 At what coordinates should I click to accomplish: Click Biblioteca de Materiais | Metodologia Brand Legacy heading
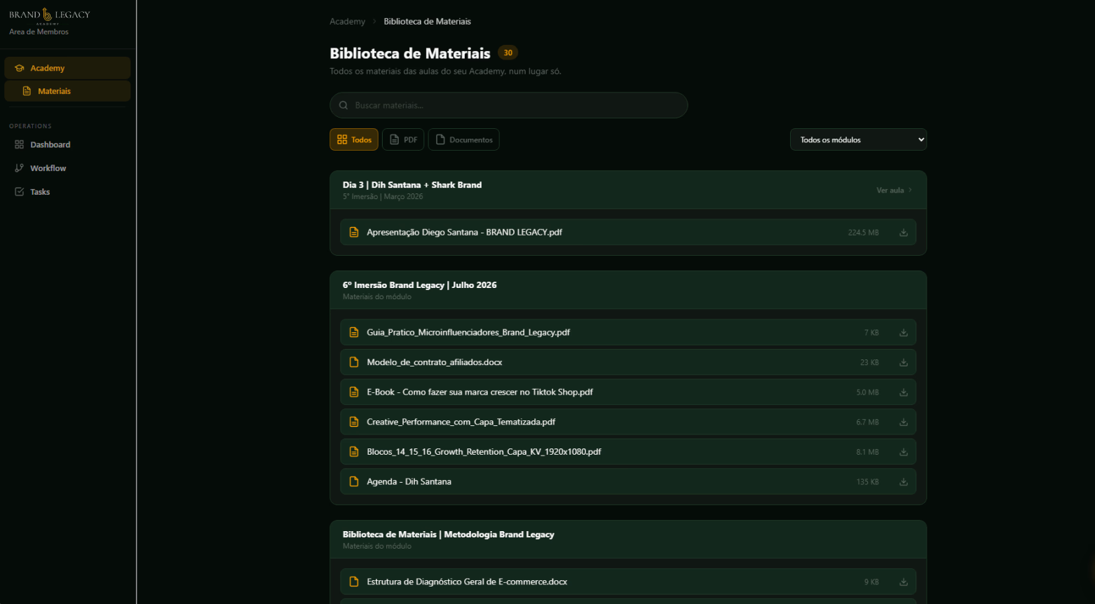[x=448, y=535]
